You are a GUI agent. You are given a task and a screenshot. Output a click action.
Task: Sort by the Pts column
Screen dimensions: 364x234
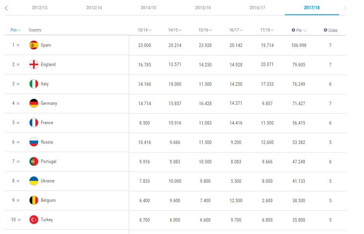[x=299, y=30]
